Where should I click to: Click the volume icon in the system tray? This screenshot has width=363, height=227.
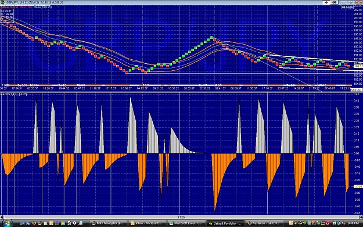(x=344, y=223)
